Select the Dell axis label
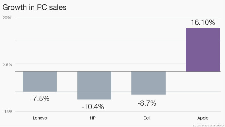225x127 pixels. [x=147, y=118]
